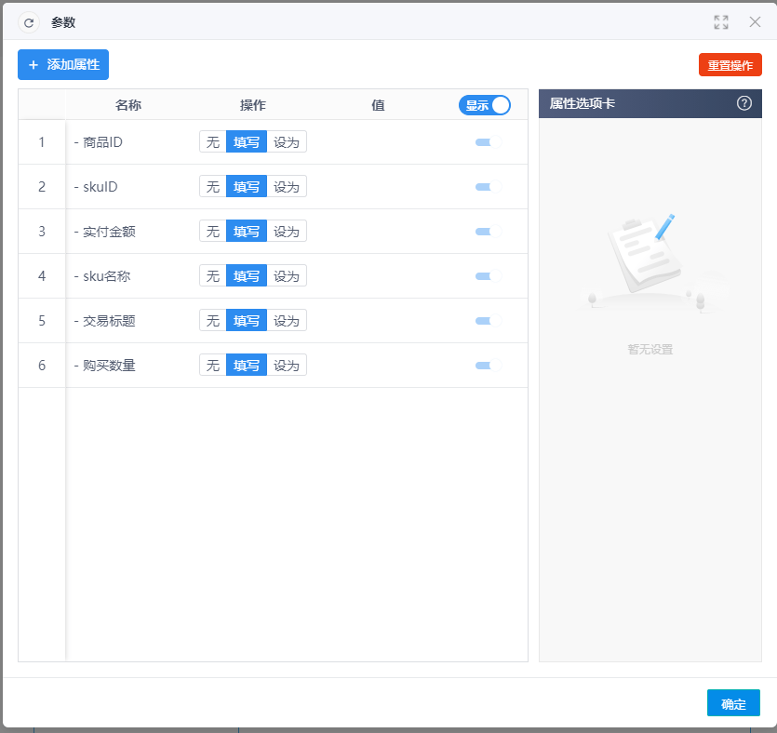
Task: Select 设为 option for 商品ID row
Action: (x=287, y=142)
